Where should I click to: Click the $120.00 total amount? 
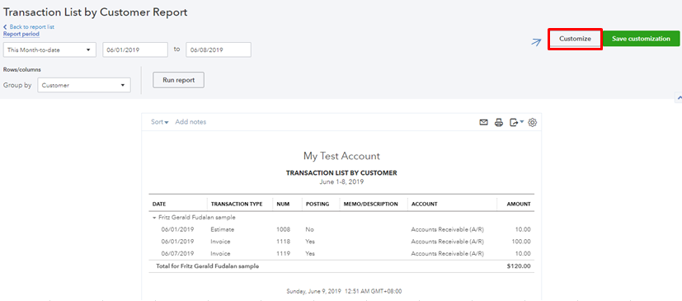[x=519, y=266]
